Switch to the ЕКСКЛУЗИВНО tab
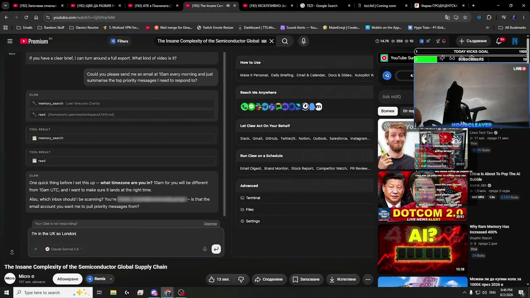The image size is (530, 298). 268,6
